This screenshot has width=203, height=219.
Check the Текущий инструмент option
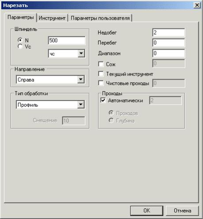pyautogui.click(x=101, y=74)
